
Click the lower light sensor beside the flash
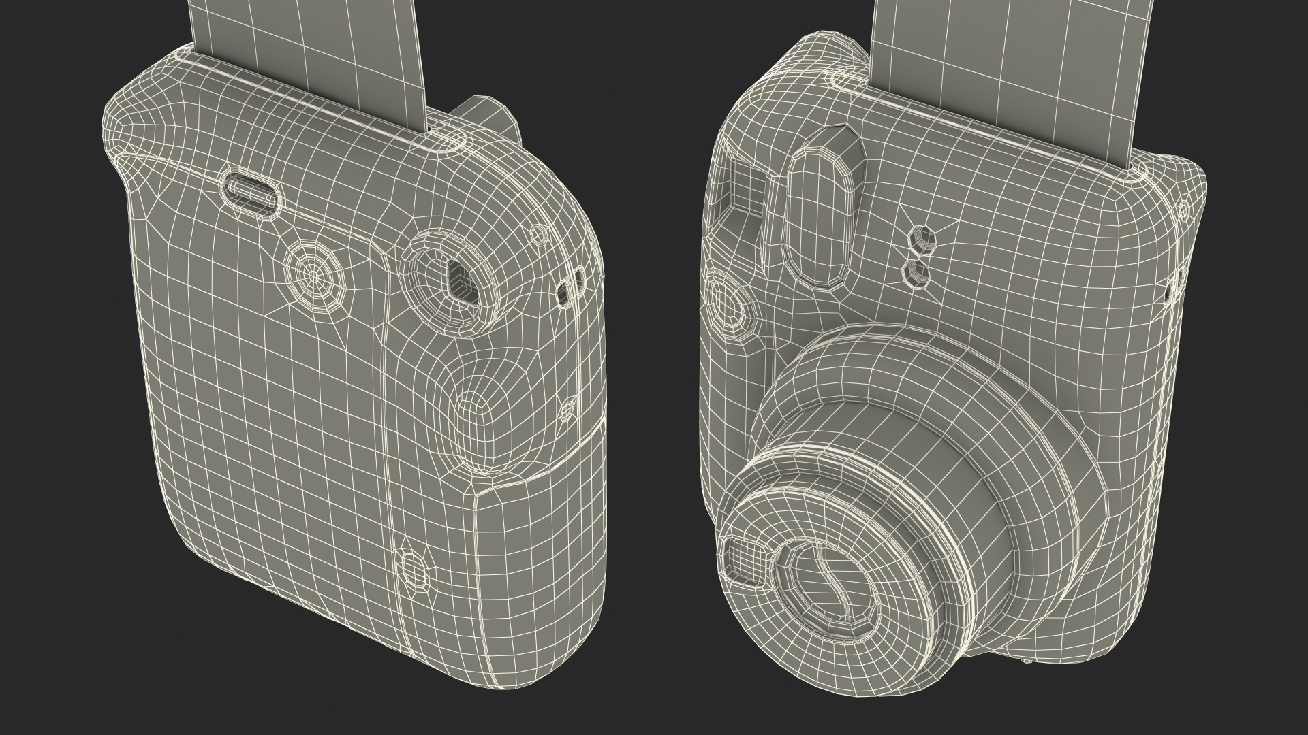point(917,273)
